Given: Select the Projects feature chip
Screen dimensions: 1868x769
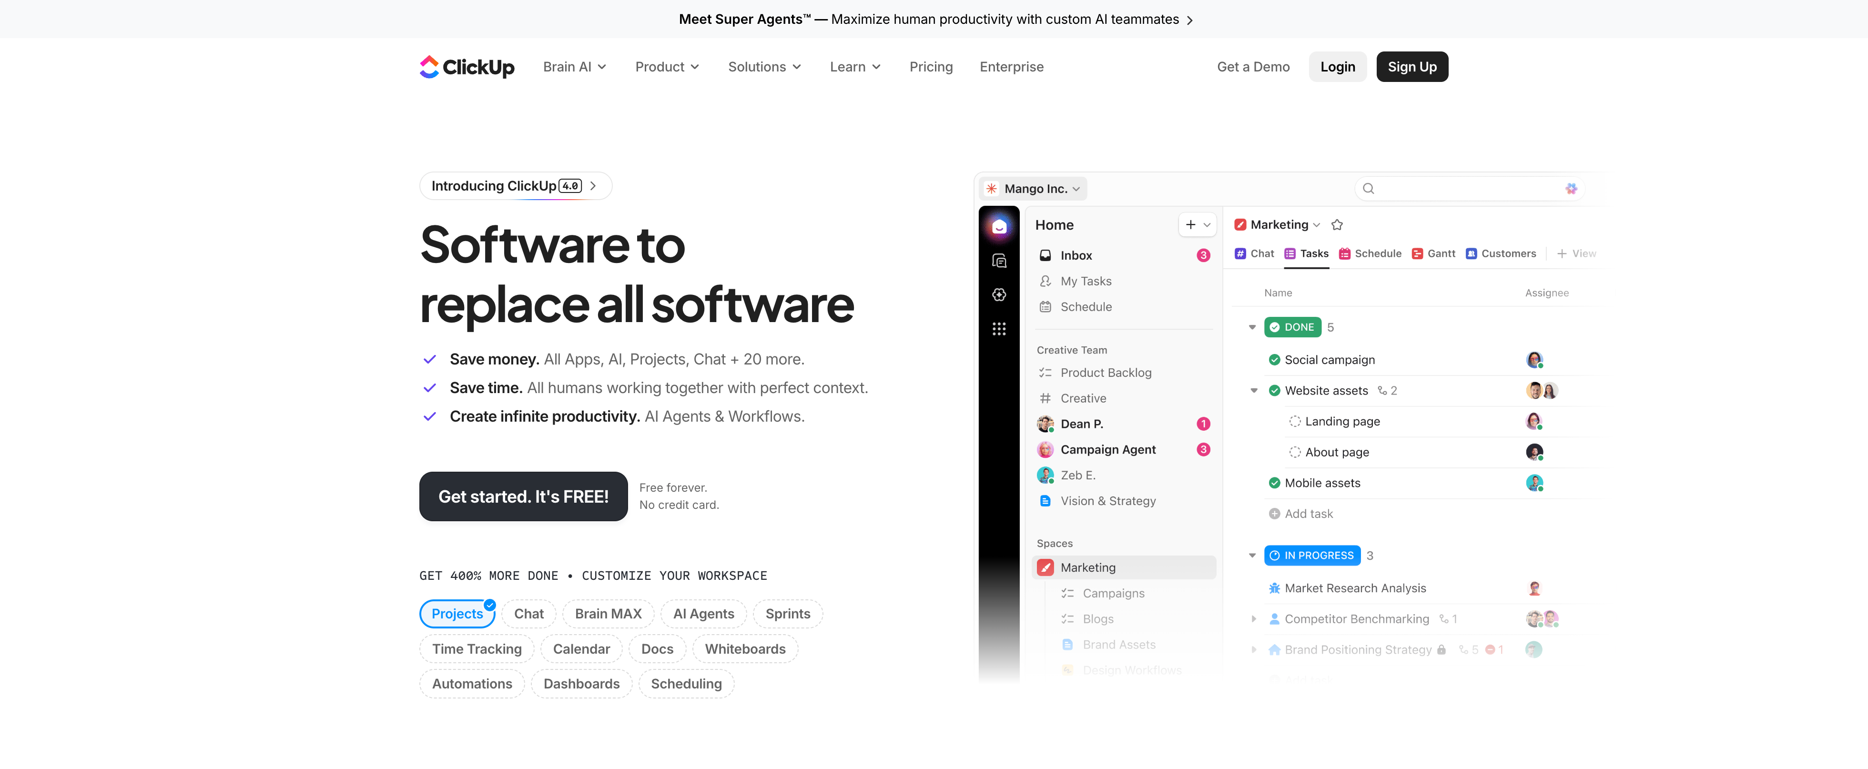Looking at the screenshot, I should coord(457,613).
